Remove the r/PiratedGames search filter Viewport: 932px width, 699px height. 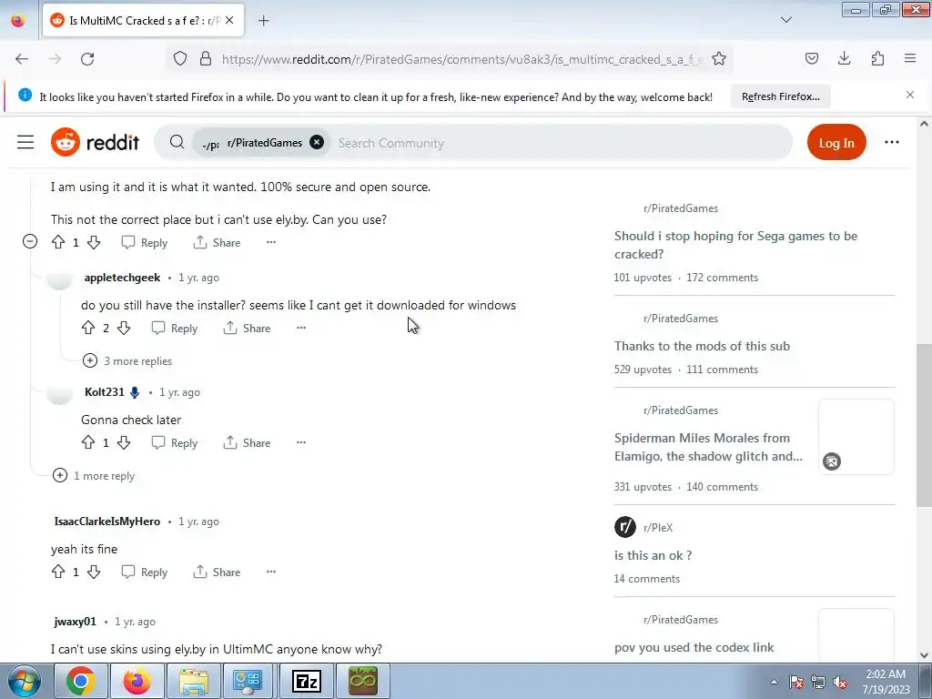(317, 142)
